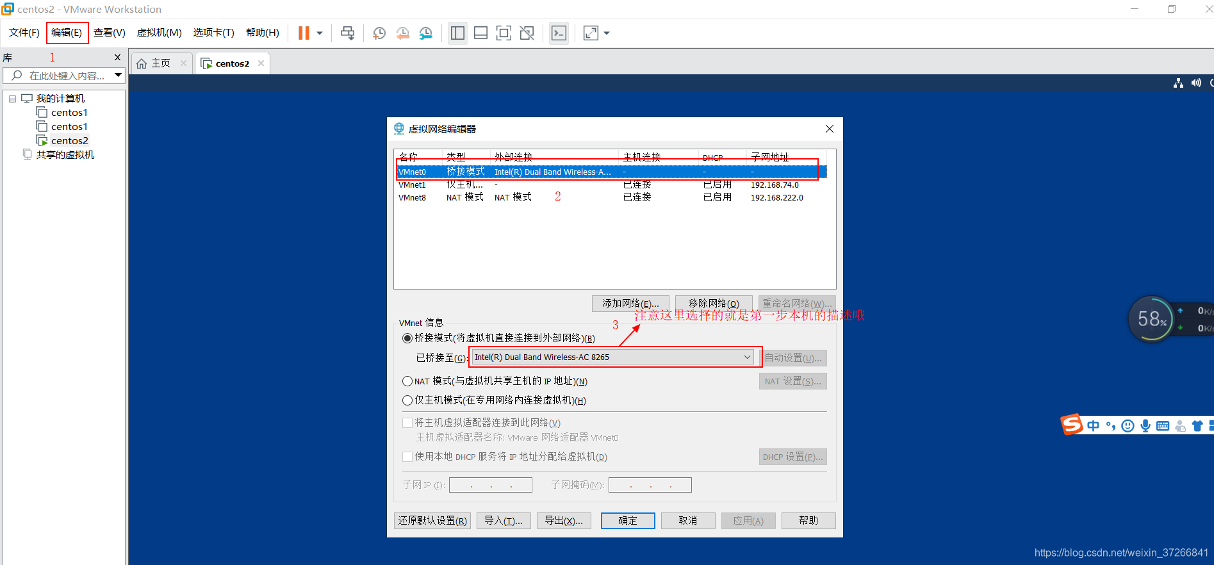Screen dimensions: 1214x565
Task: Click the Sogou input method logo
Action: pos(1071,425)
